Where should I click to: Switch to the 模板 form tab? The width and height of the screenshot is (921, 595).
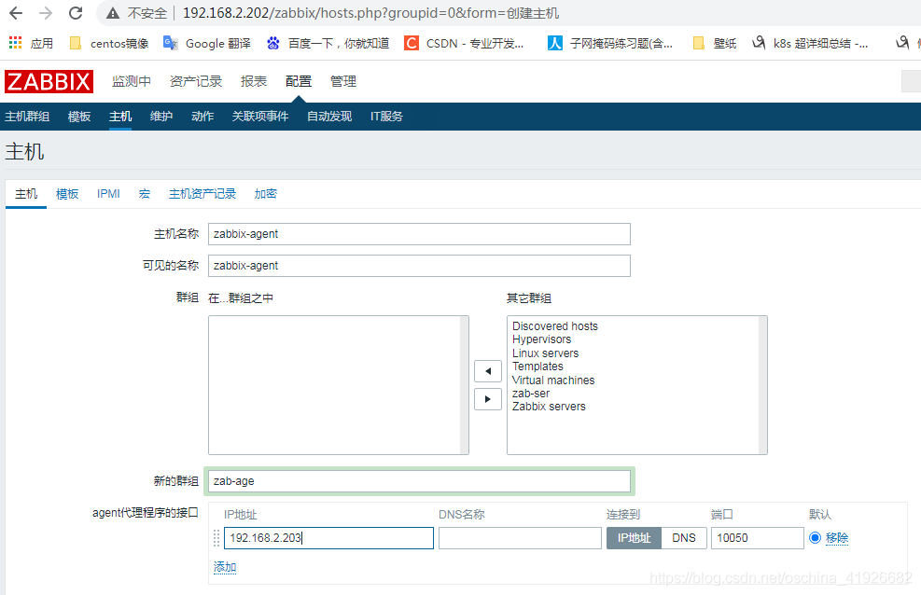pyautogui.click(x=67, y=194)
